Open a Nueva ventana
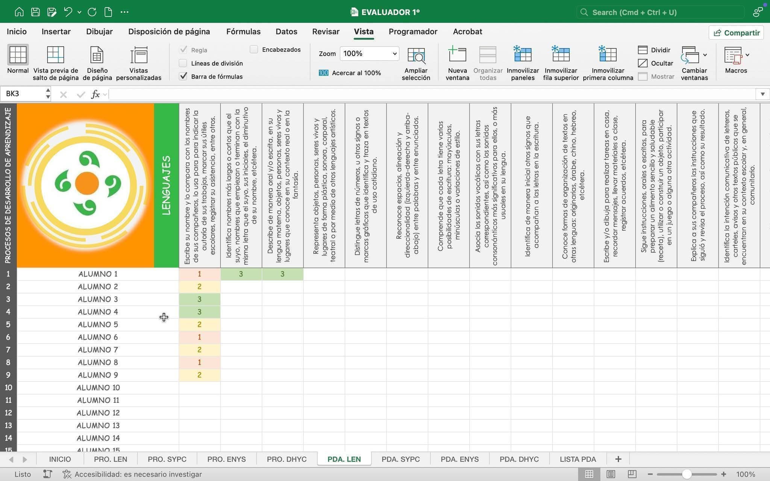This screenshot has height=481, width=770. click(458, 63)
